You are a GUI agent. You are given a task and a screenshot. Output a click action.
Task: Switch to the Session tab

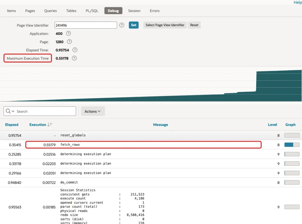(134, 11)
